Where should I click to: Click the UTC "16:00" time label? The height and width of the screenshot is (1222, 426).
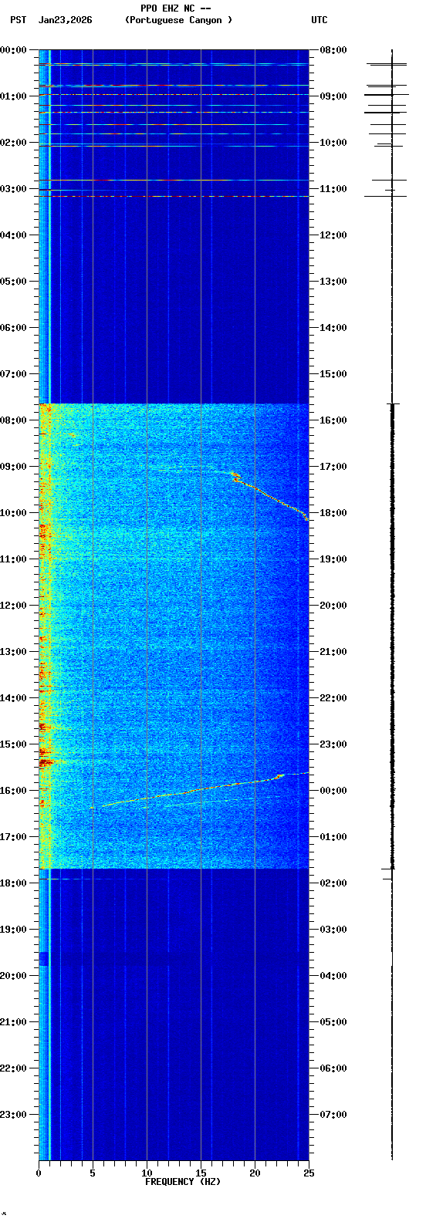point(333,420)
